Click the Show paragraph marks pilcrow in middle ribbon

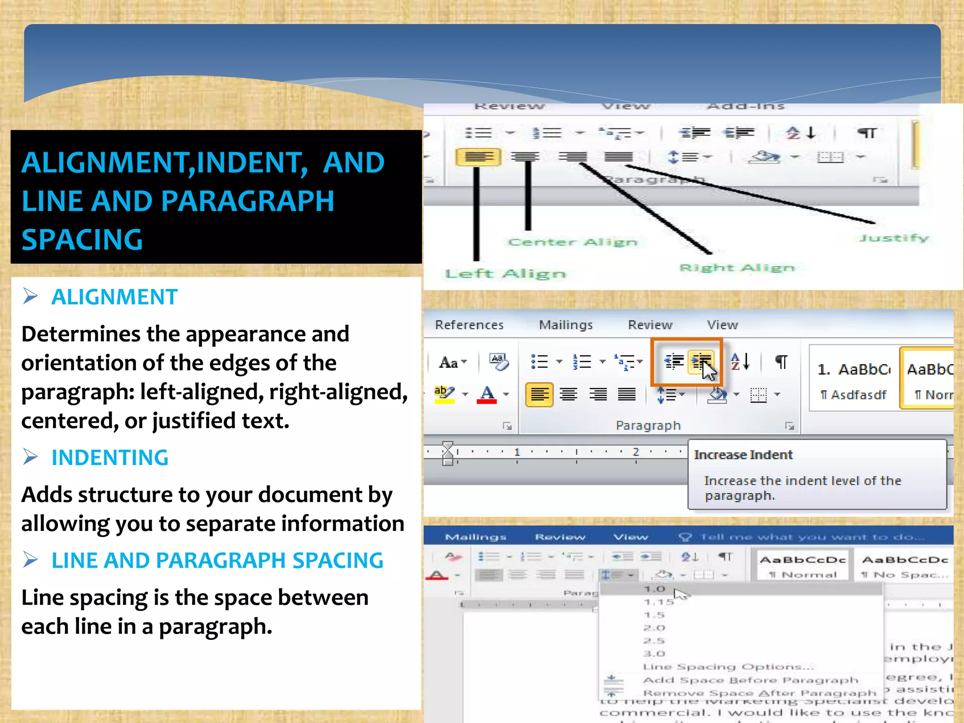(x=781, y=361)
